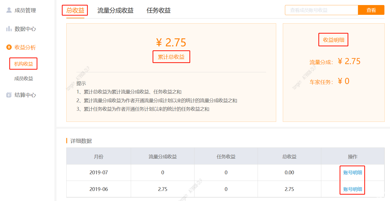Open 数据中心 in the sidebar
The image size is (390, 201).
[x=25, y=29]
